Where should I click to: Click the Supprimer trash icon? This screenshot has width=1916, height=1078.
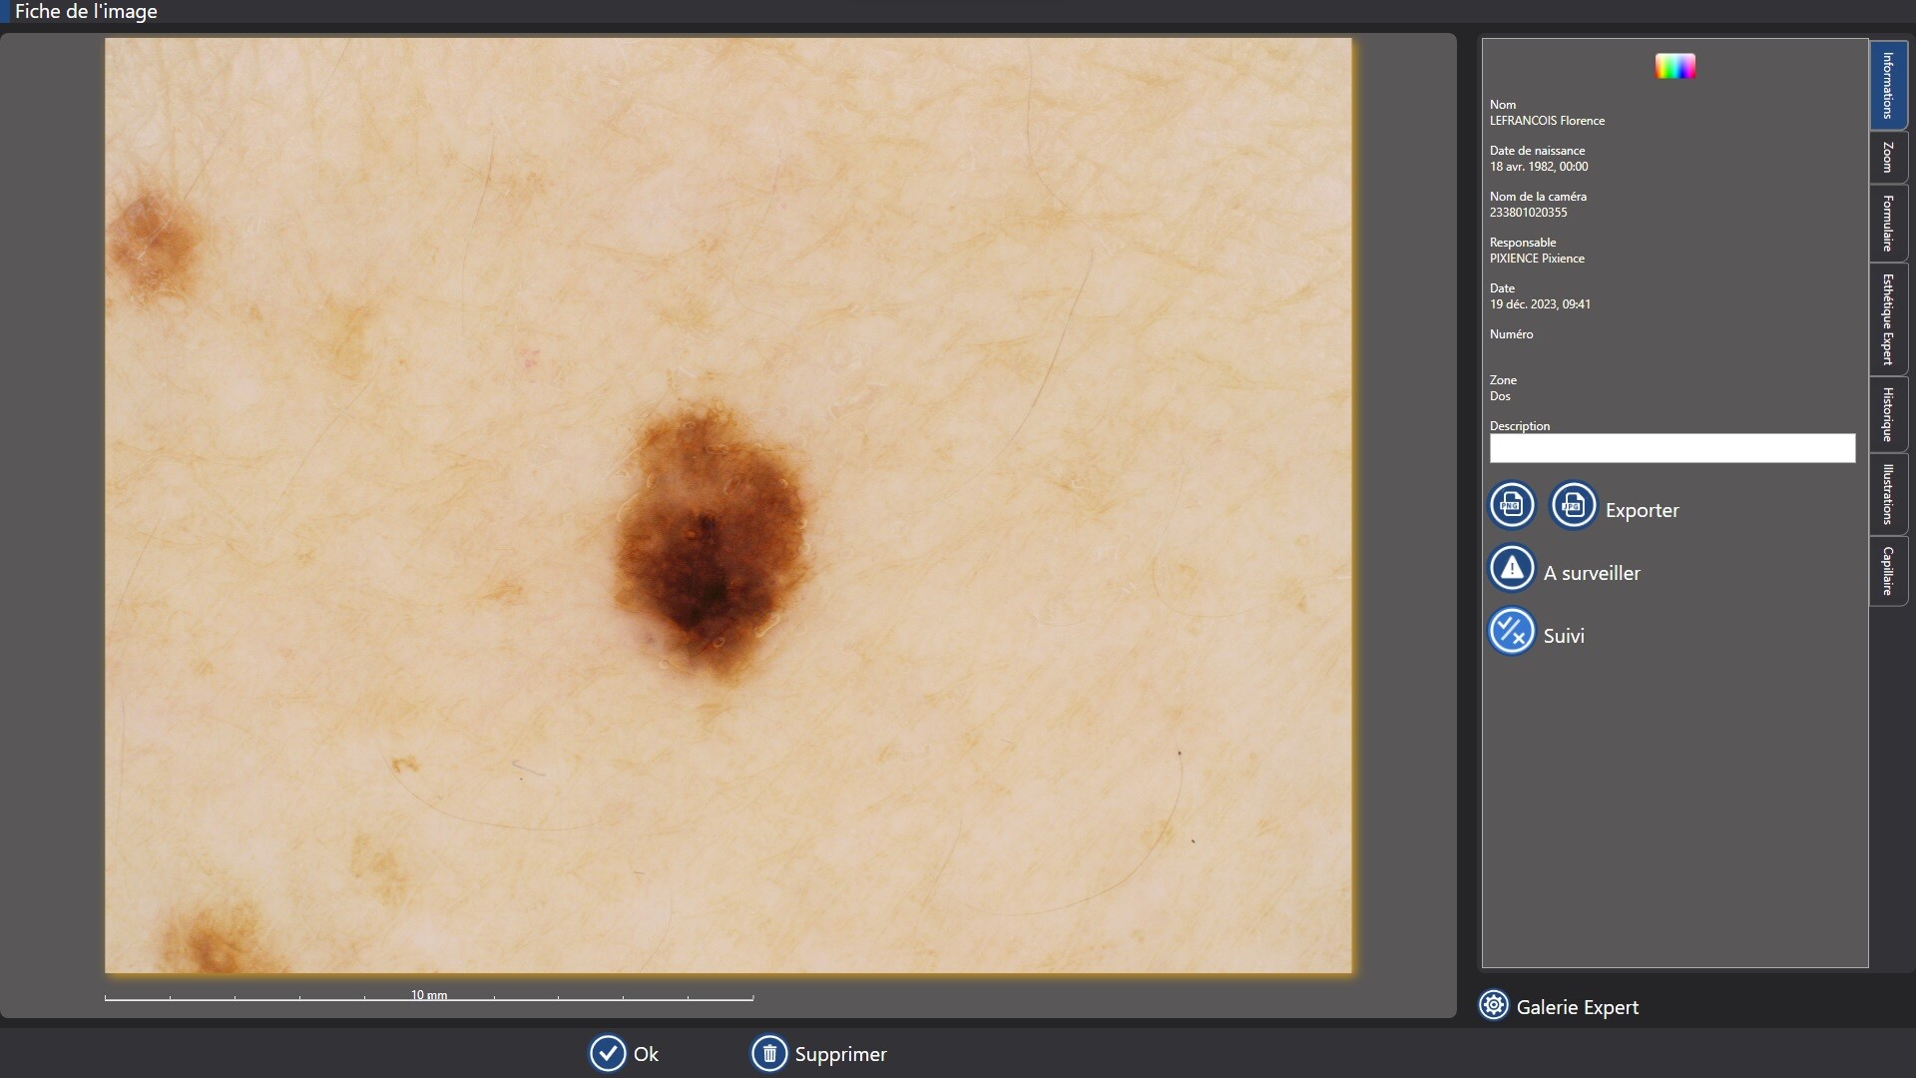coord(769,1053)
